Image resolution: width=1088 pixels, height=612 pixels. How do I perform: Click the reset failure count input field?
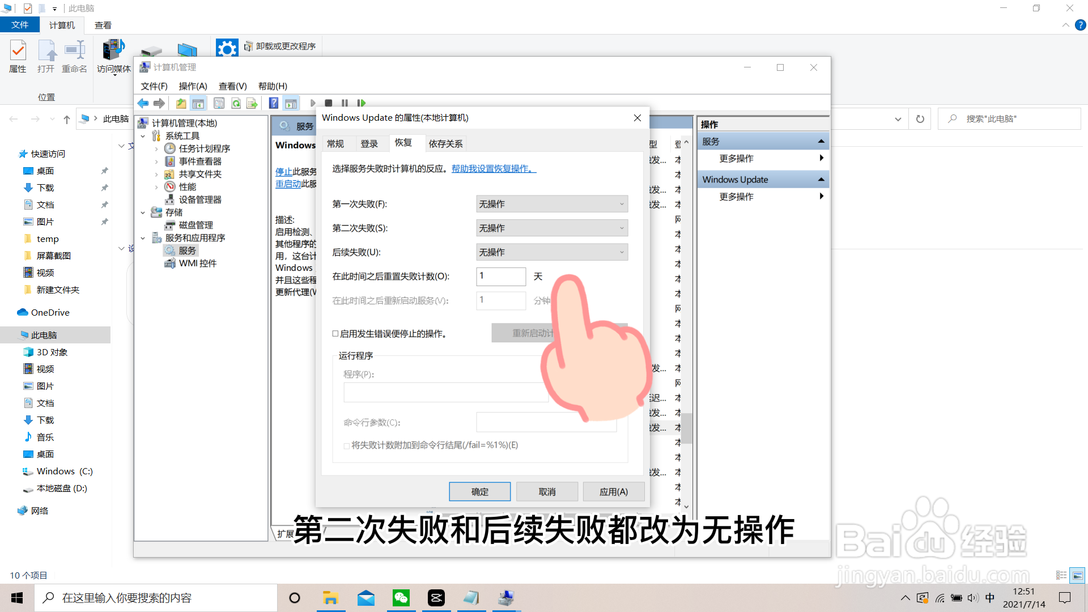click(x=501, y=277)
